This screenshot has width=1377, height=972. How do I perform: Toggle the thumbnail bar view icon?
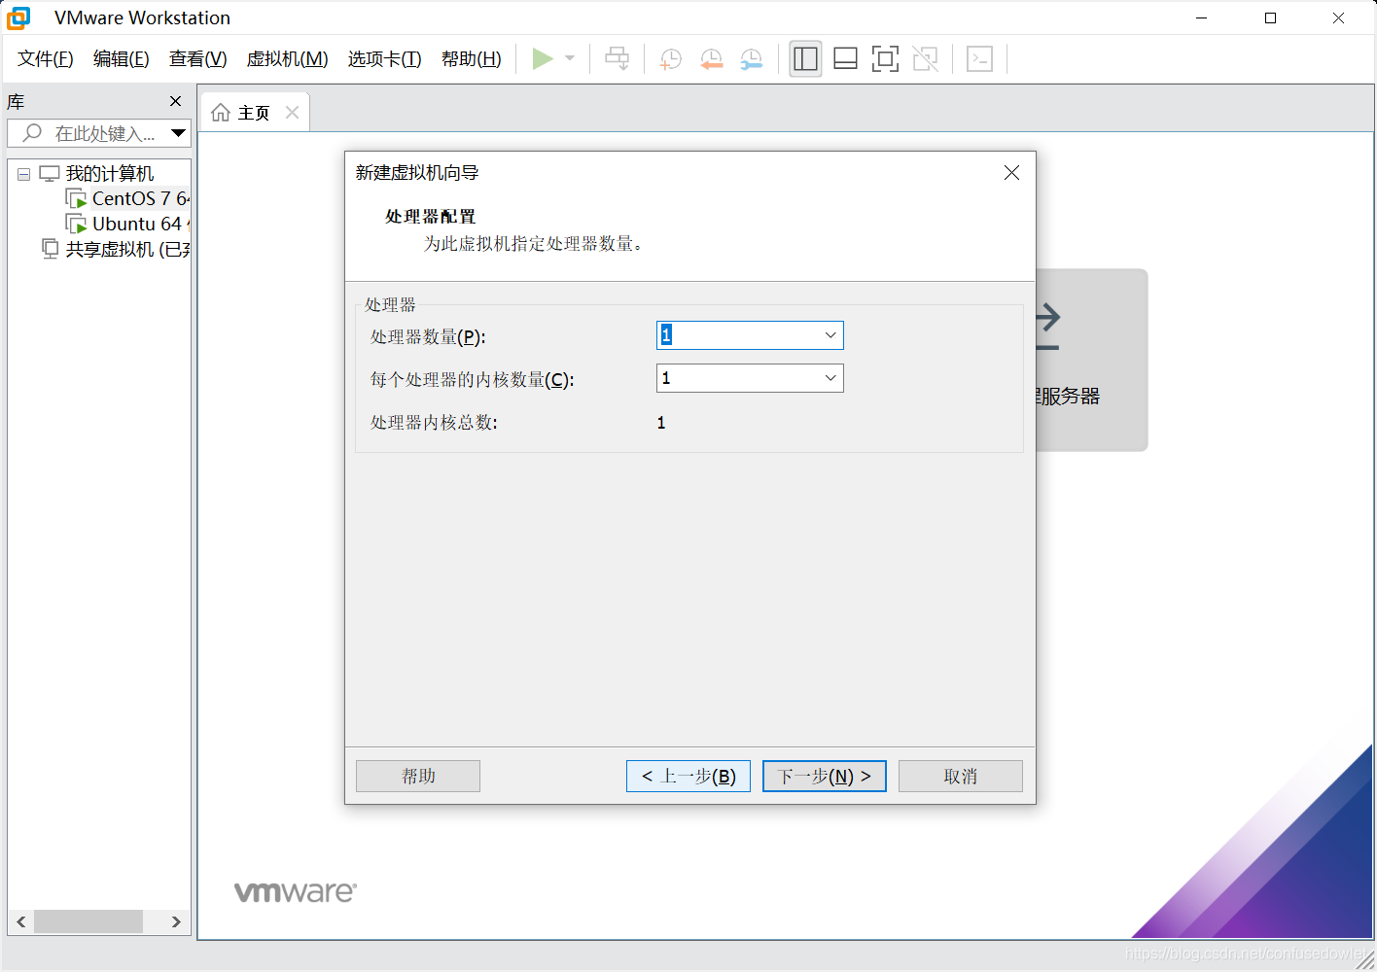click(845, 59)
